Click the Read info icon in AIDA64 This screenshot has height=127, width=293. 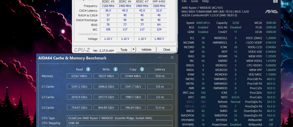click(88, 69)
